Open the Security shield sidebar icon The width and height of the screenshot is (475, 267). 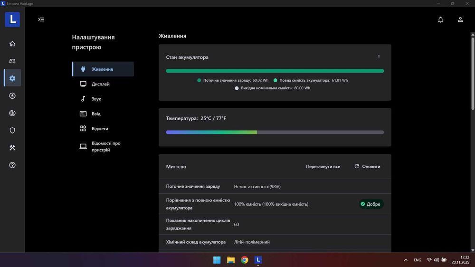click(12, 130)
